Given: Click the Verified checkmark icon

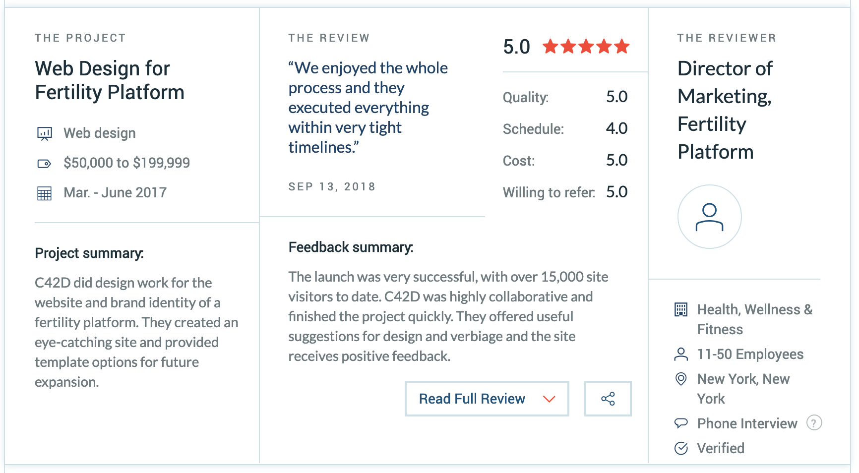Looking at the screenshot, I should click(x=681, y=448).
